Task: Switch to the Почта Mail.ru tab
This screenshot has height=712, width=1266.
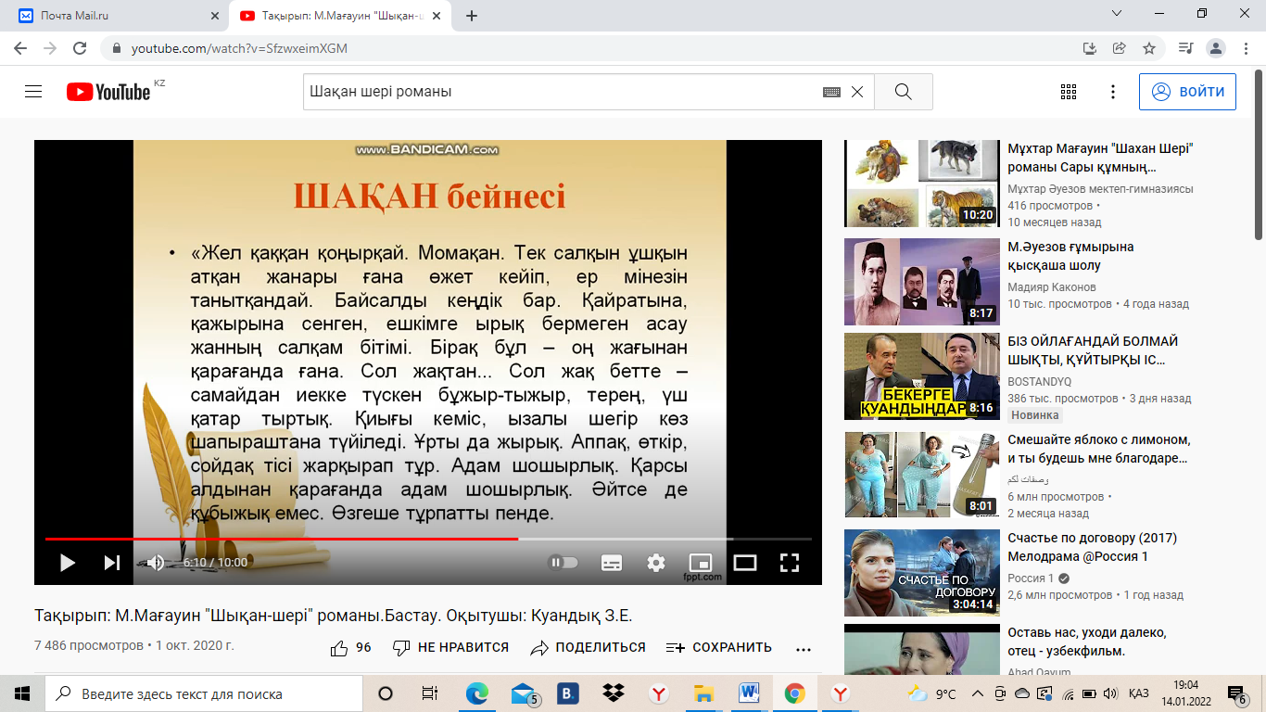Action: point(114,16)
